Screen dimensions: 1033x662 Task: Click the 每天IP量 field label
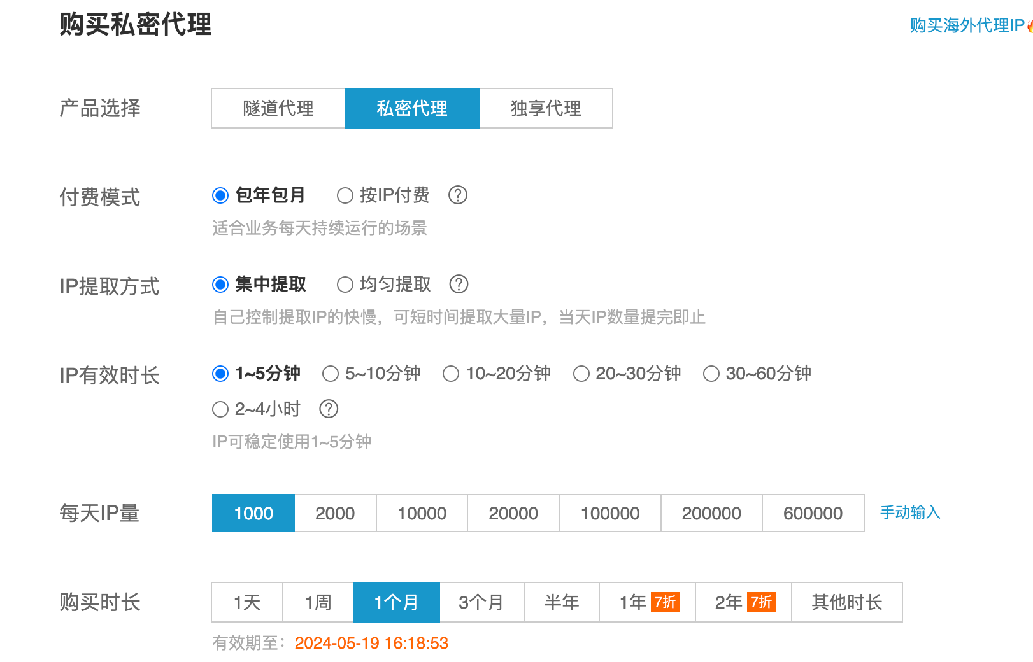pos(99,513)
